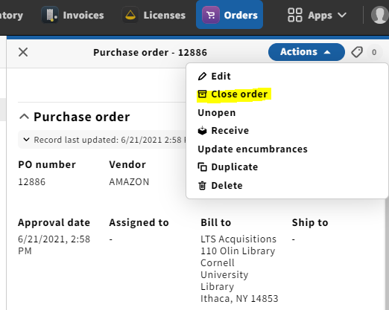The image size is (389, 310).
Task: Expand the Record last updated details
Action: (26, 140)
